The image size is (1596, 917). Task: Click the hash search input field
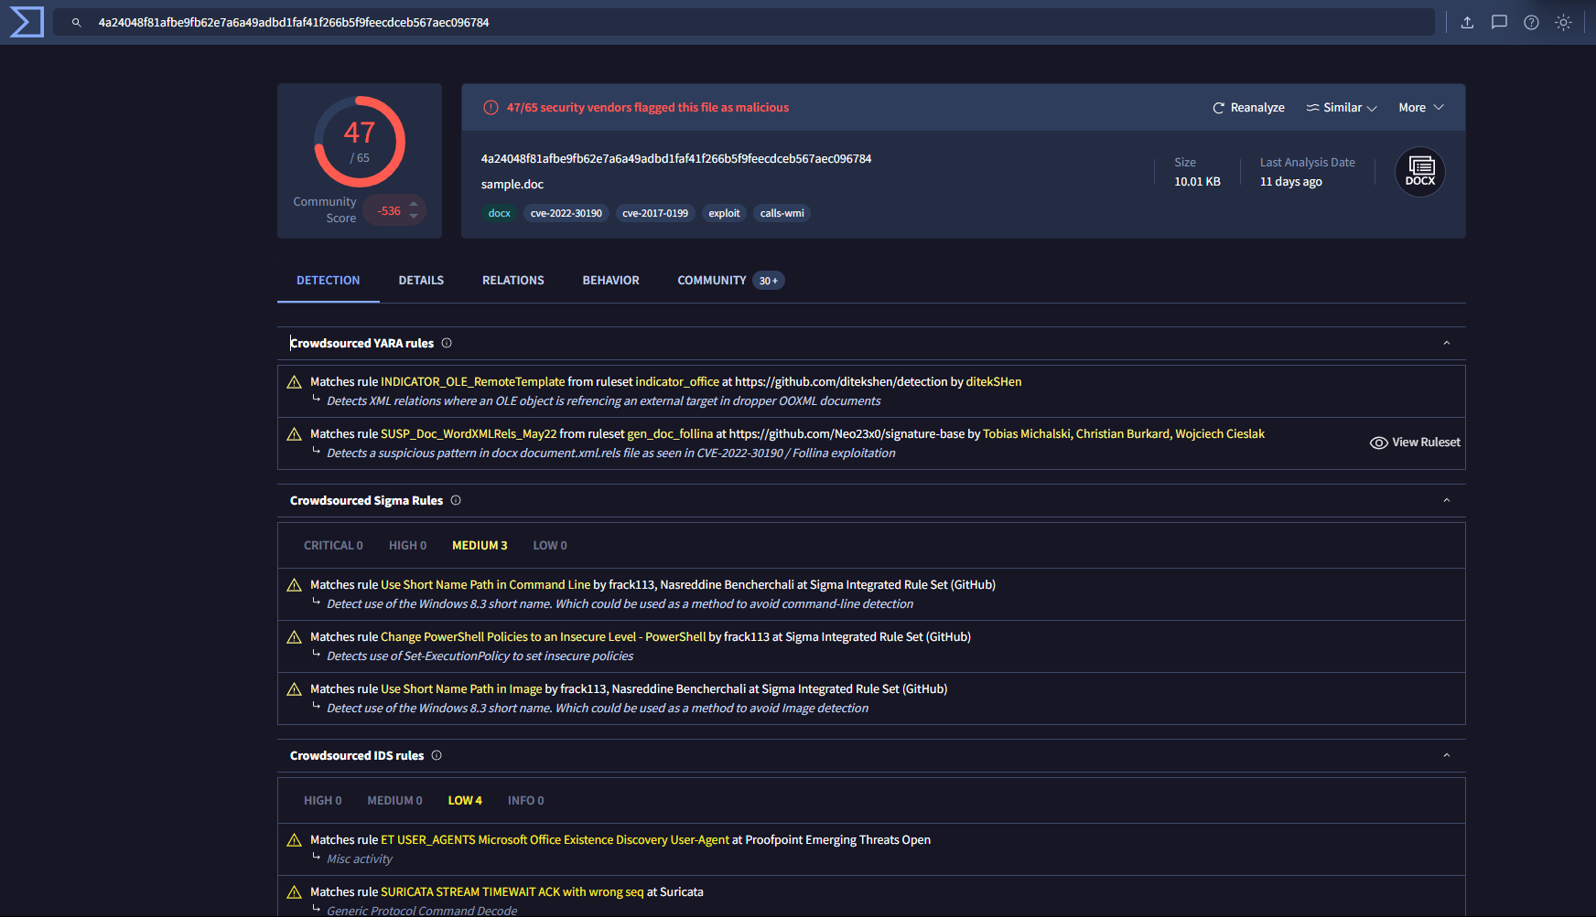click(743, 23)
